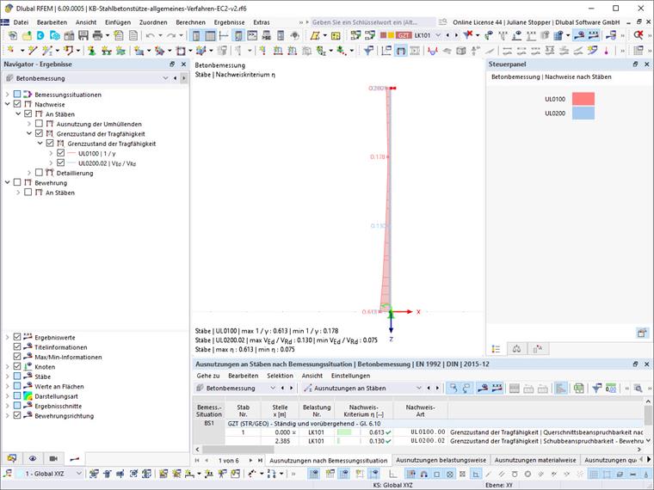Open the Einstellungen table menu

[x=350, y=376]
